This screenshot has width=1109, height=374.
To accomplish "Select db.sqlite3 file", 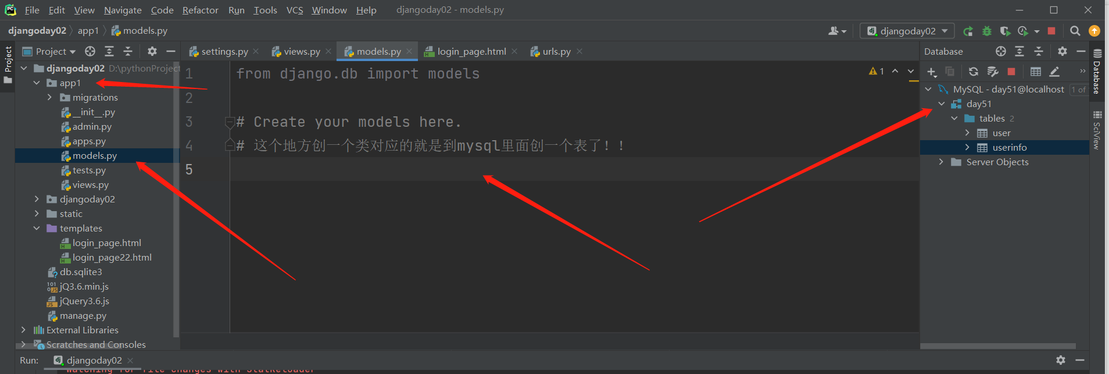I will tap(81, 272).
